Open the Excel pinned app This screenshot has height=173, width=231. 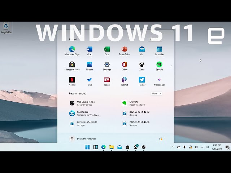point(107,51)
